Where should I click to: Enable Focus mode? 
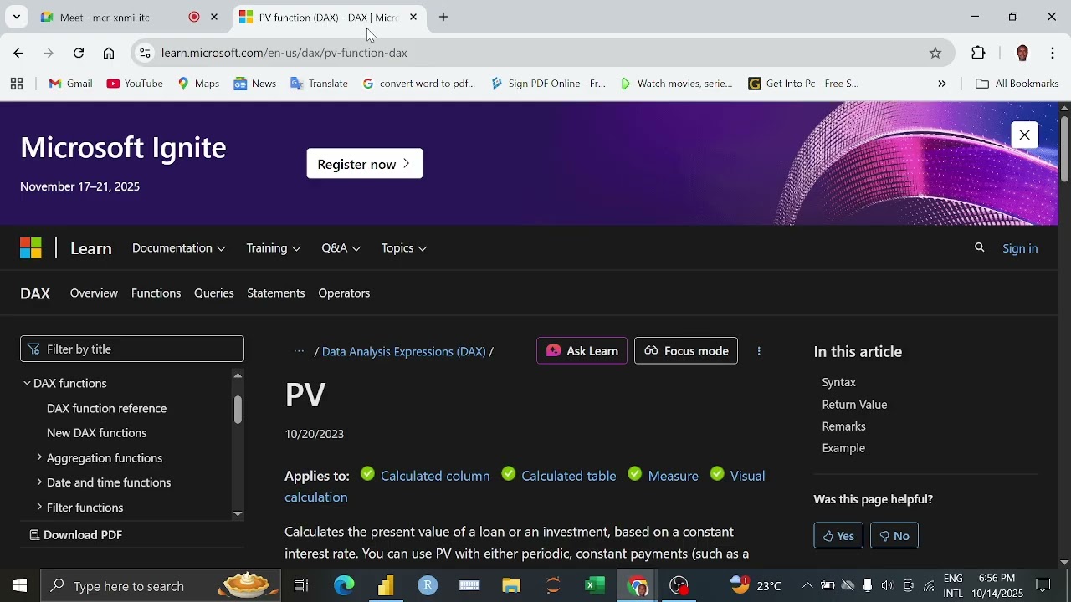[686, 351]
